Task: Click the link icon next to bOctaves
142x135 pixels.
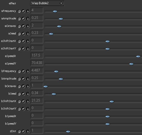Action: pos(23,86)
